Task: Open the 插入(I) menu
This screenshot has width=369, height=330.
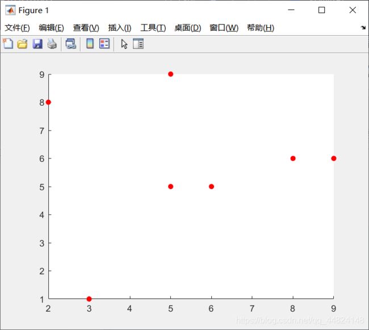Action: tap(120, 28)
